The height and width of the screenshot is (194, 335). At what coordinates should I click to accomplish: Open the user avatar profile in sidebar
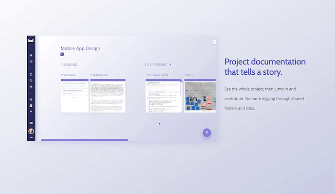pyautogui.click(x=31, y=131)
